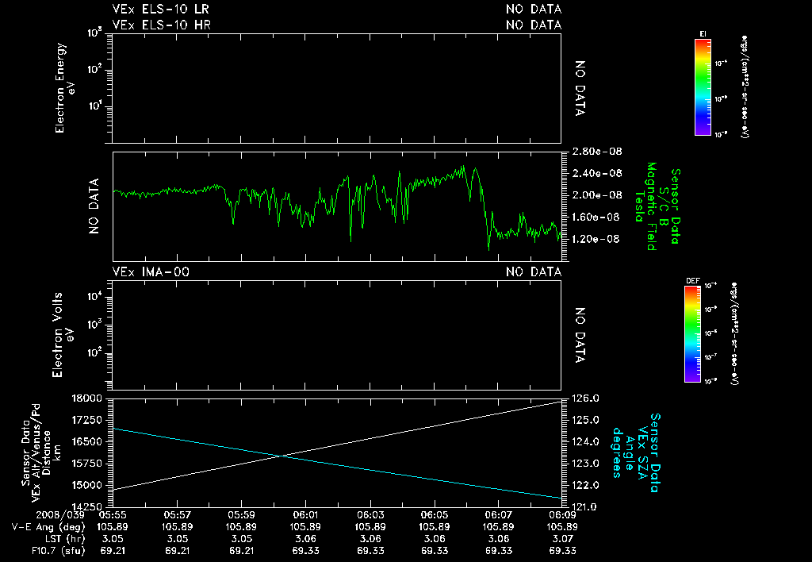Click the El rainbow color bar
Image resolution: width=812 pixels, height=562 pixels.
tap(703, 87)
